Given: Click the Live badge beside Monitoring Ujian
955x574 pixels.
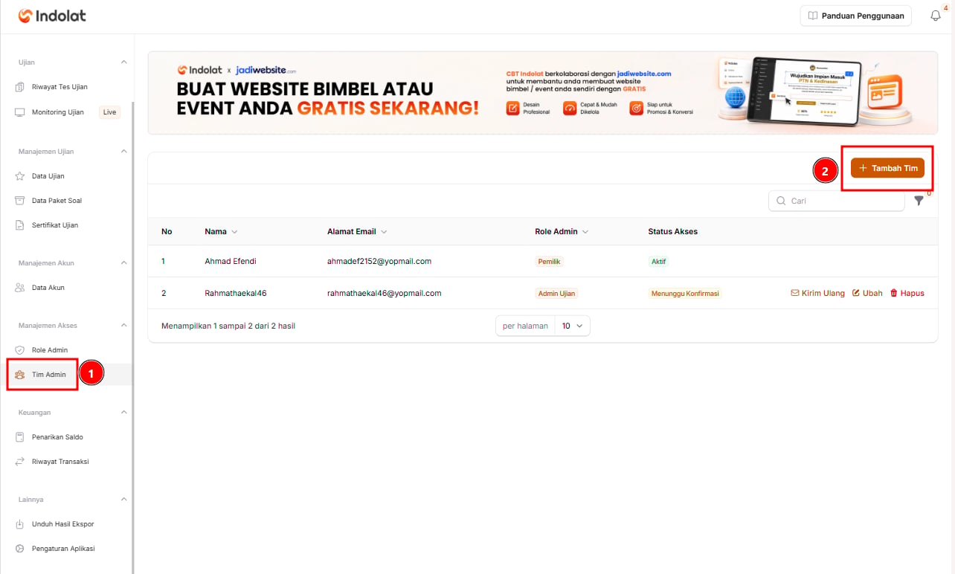Looking at the screenshot, I should pos(110,112).
